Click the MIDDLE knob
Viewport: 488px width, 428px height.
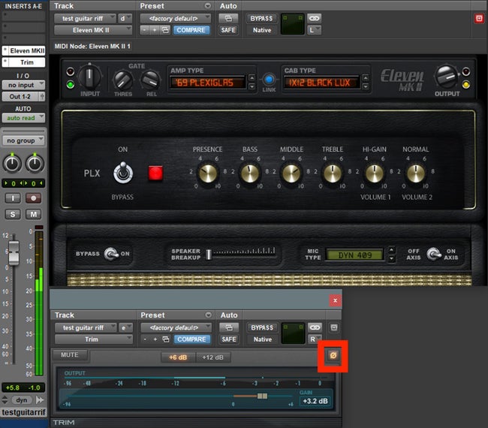click(x=291, y=173)
